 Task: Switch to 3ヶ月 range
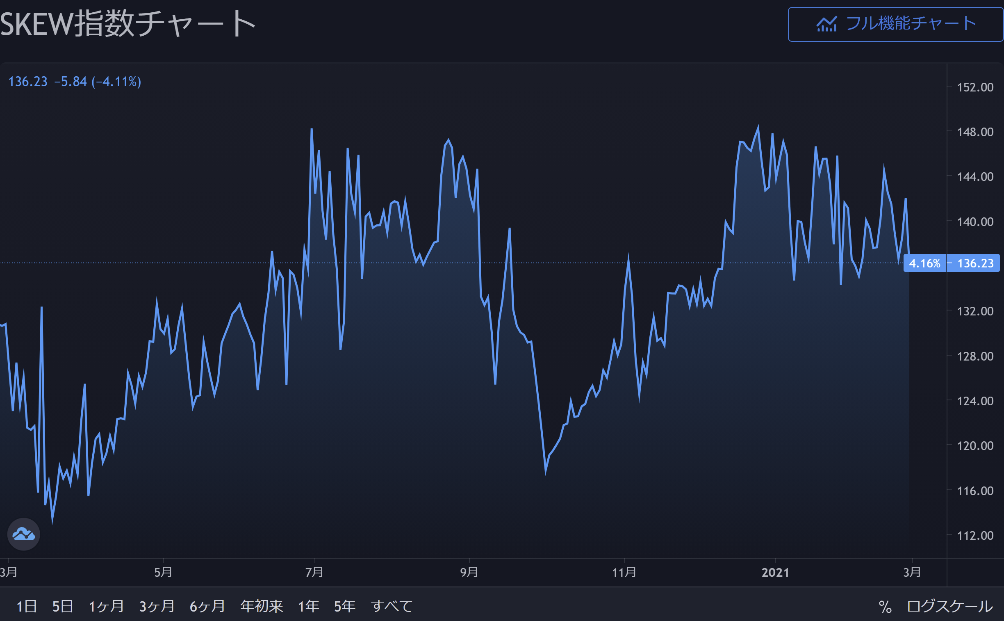coord(157,606)
